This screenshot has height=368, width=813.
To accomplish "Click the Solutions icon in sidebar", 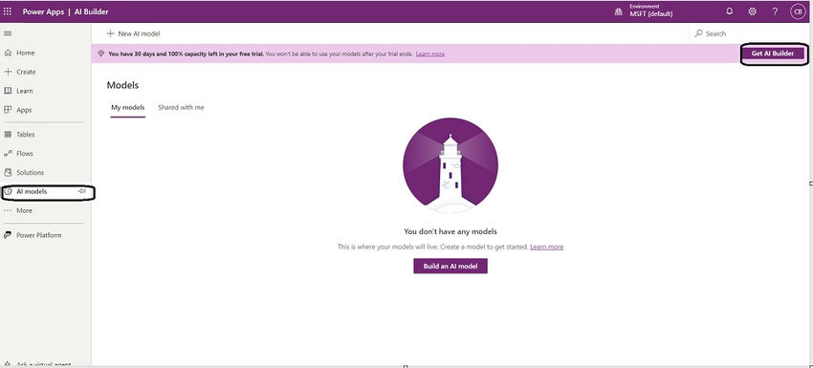I will 8,173.
